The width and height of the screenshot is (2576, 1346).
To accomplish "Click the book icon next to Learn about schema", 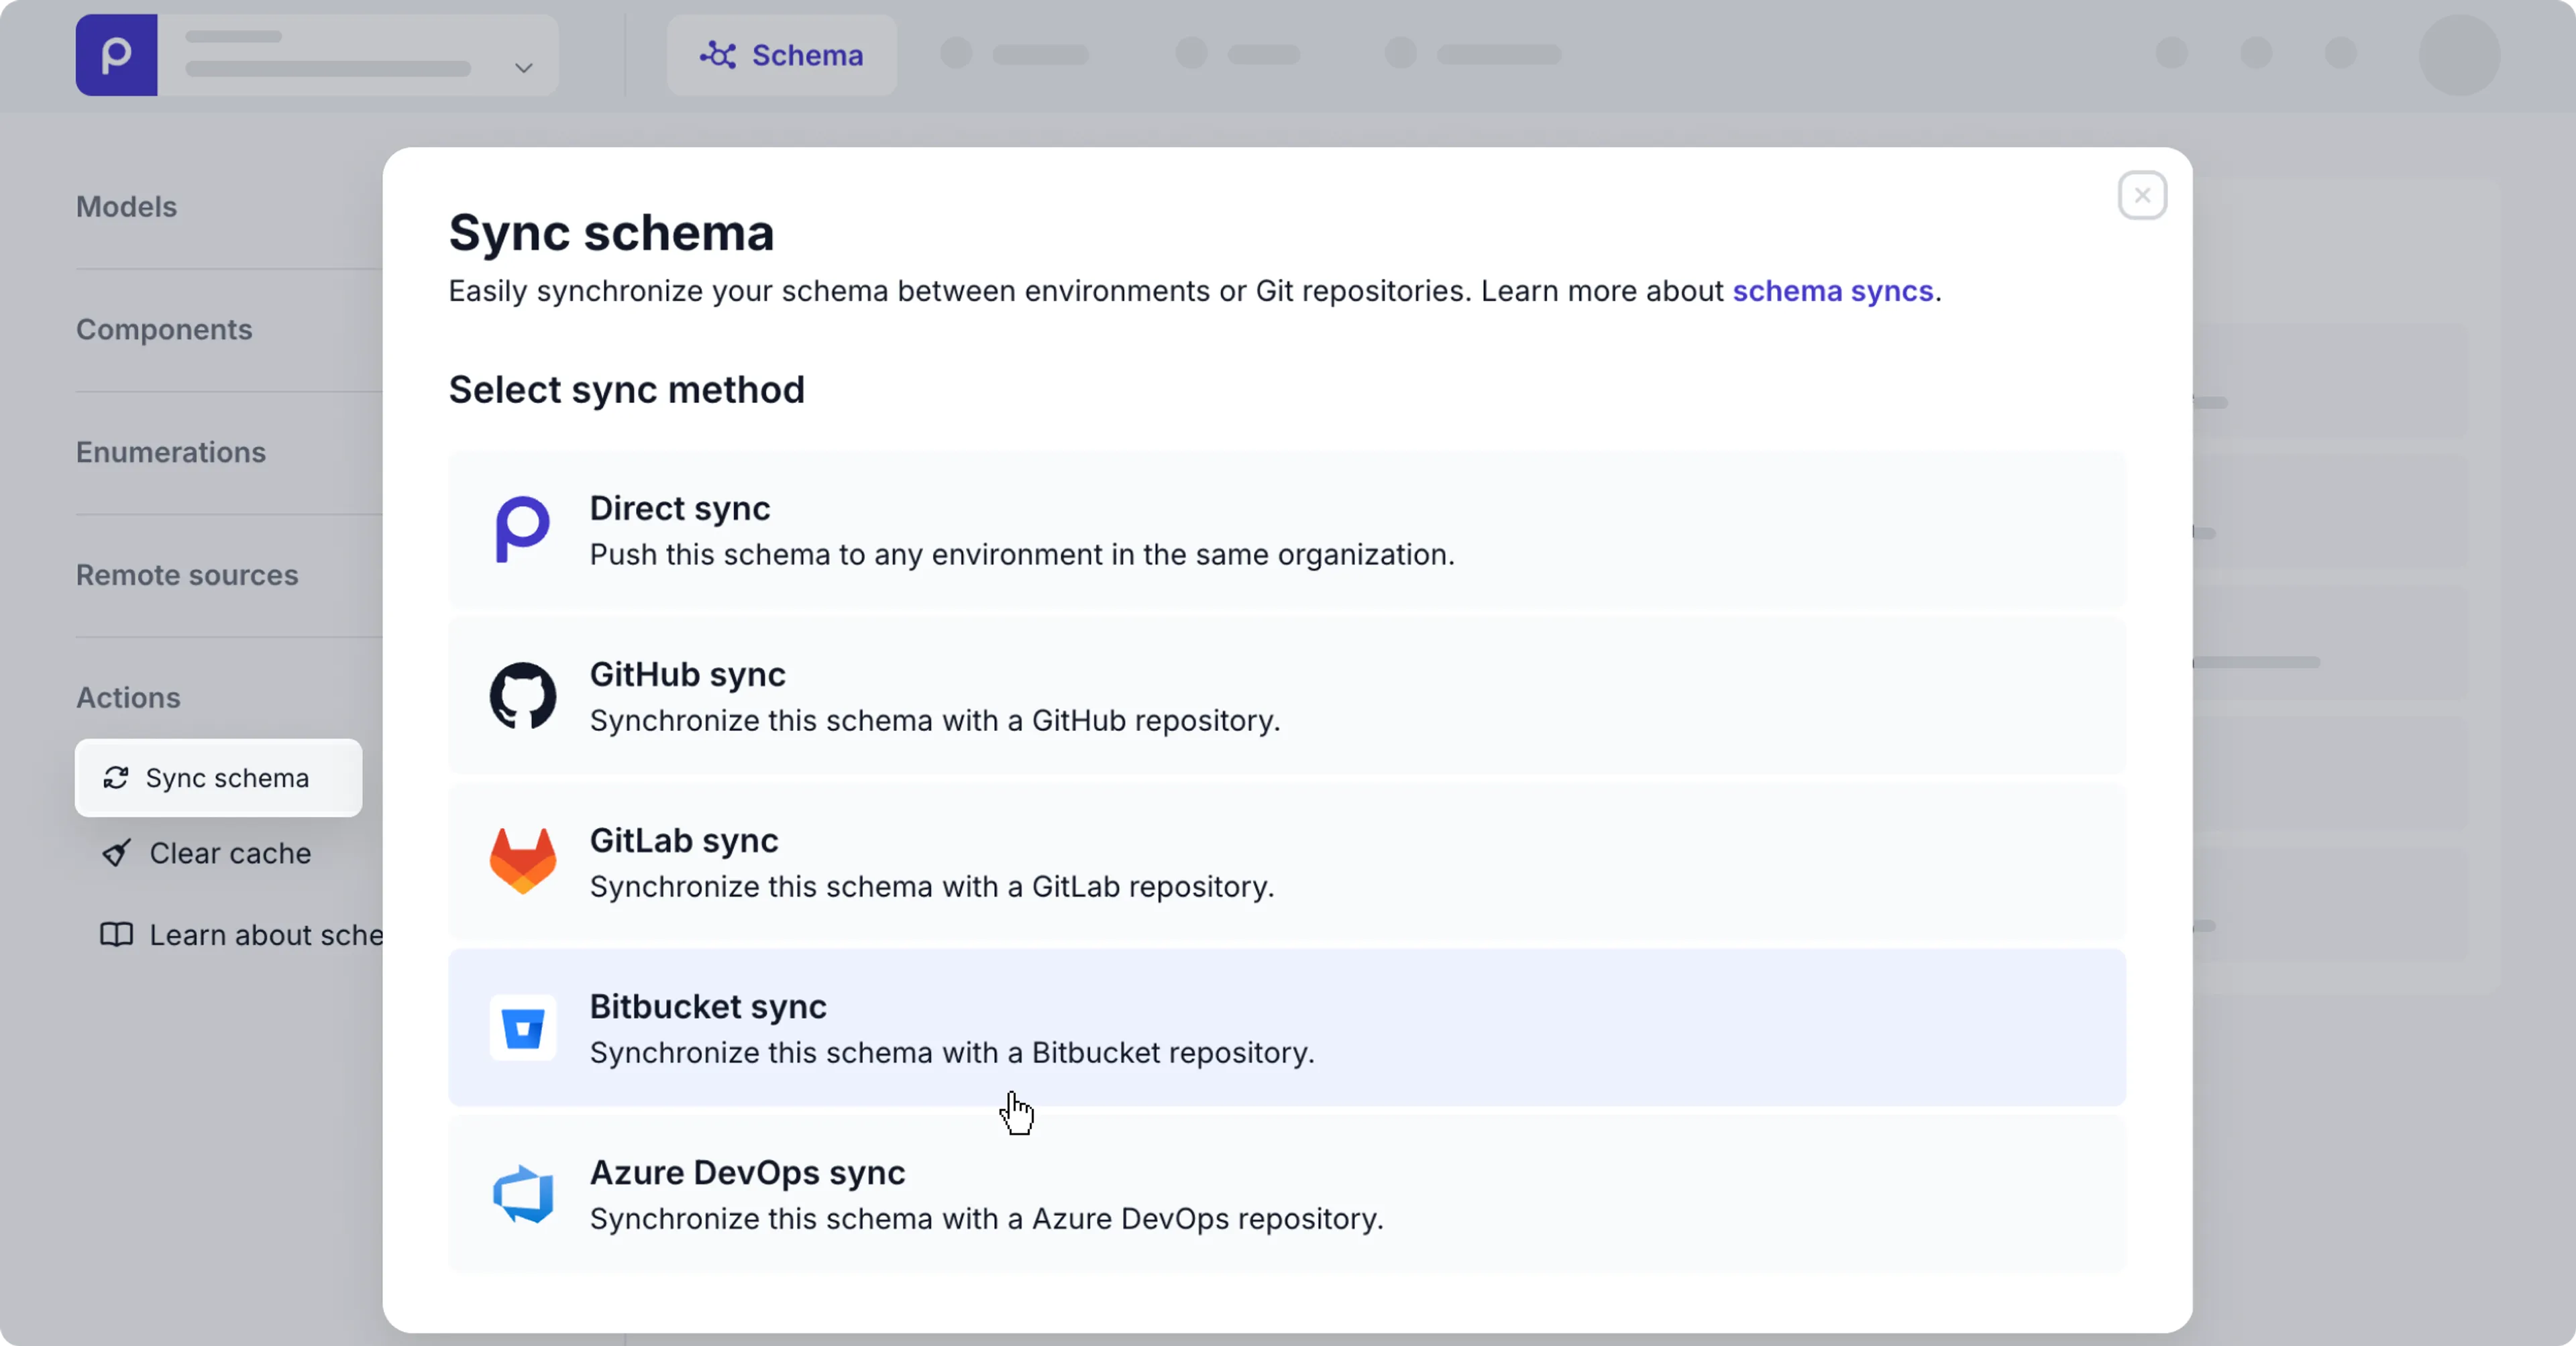I will (x=115, y=935).
